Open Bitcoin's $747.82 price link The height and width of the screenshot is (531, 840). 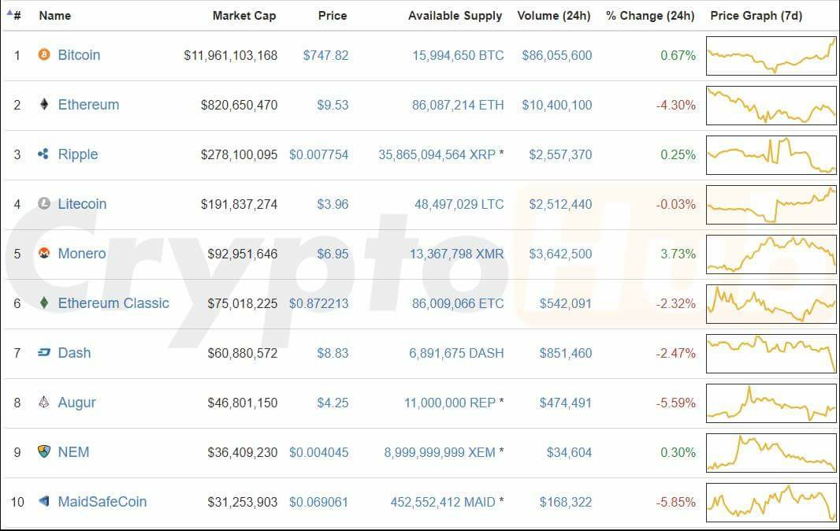[x=325, y=55]
